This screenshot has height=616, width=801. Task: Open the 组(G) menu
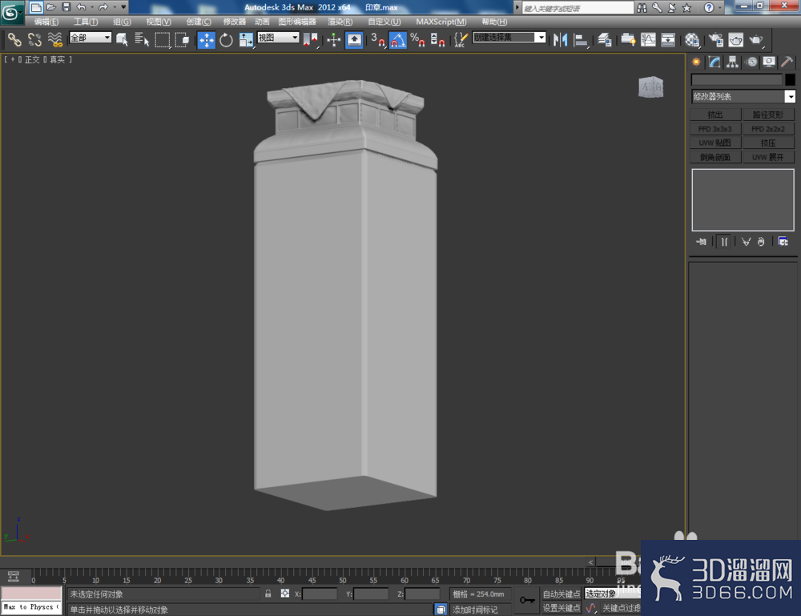pyautogui.click(x=122, y=22)
